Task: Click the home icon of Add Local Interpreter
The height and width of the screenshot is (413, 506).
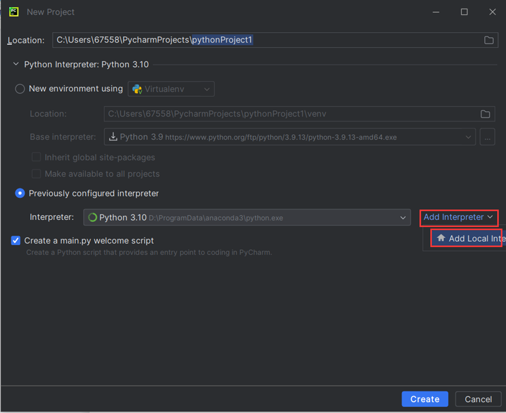Action: (x=441, y=238)
